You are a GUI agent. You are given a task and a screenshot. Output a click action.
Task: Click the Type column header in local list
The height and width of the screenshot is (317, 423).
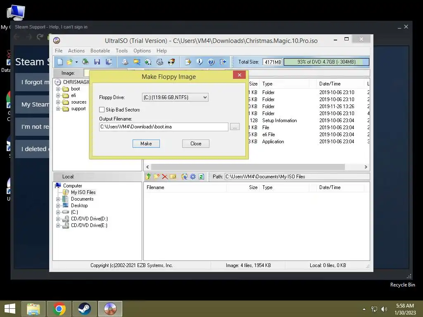[285, 187]
